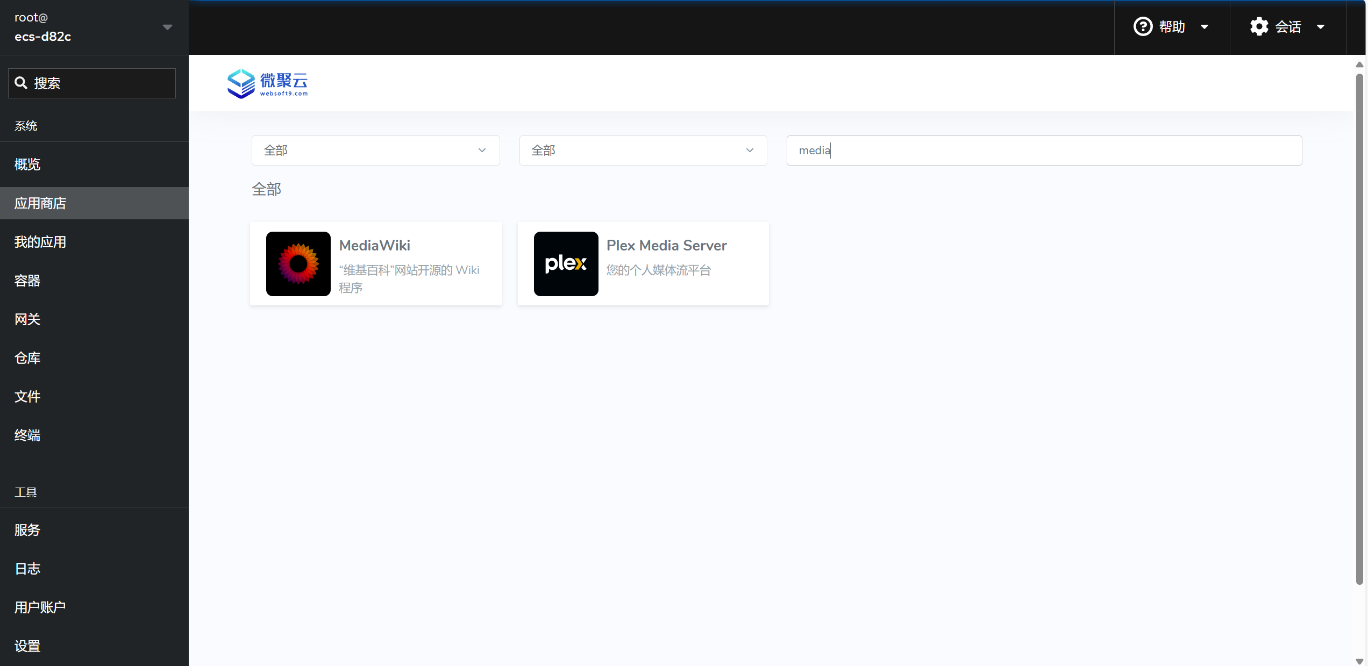Screen dimensions: 1368x666
Task: Click the MediaWiki sunflower app icon
Action: 298,263
